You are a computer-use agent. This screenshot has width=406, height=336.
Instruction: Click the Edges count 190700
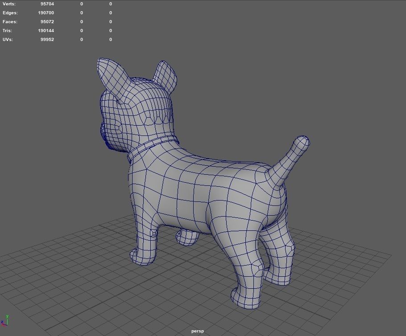(46, 12)
